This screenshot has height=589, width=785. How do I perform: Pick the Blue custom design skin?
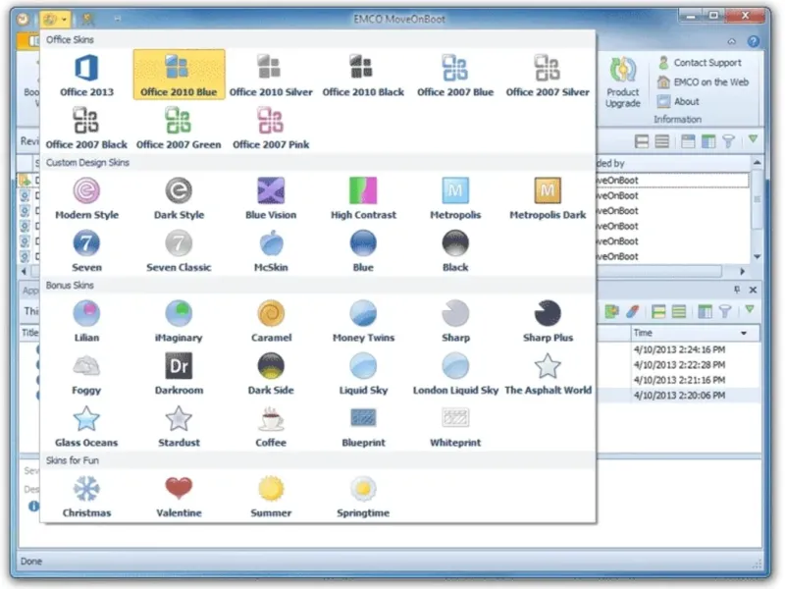(x=363, y=250)
